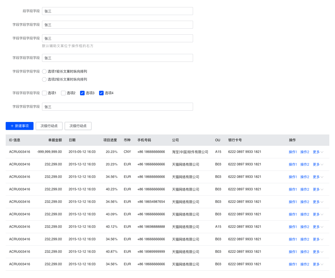Click the CNY currency cell

coord(127,152)
